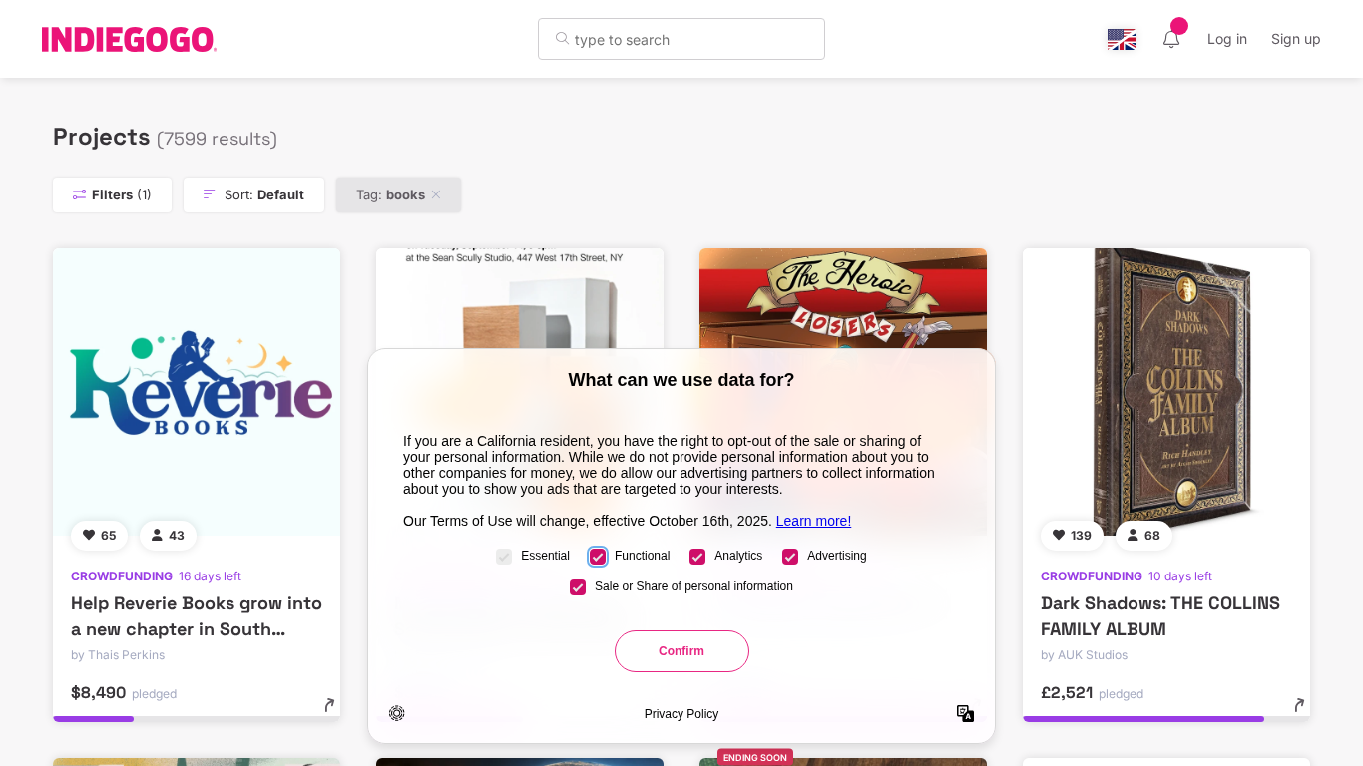Click the 16 days left label

210,576
